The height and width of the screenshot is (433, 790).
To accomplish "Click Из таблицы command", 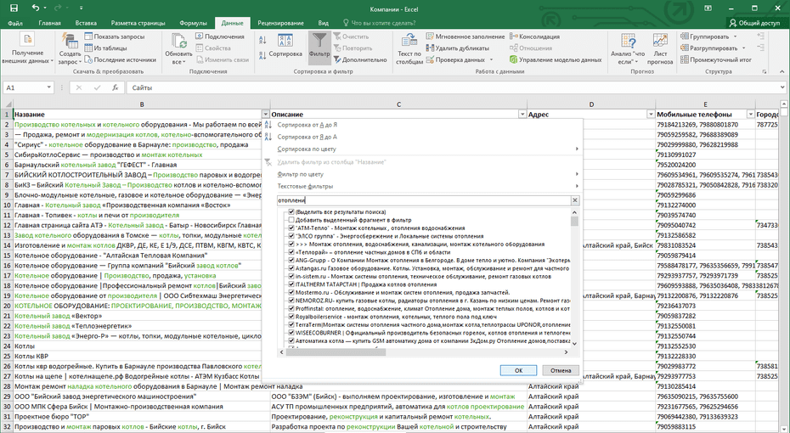I will (106, 48).
